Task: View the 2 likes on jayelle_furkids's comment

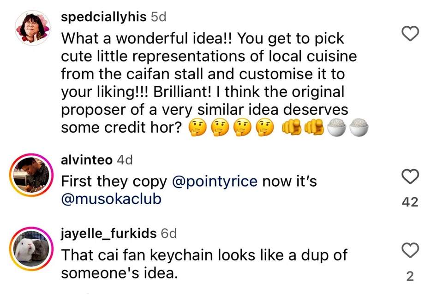Action: tap(409, 276)
